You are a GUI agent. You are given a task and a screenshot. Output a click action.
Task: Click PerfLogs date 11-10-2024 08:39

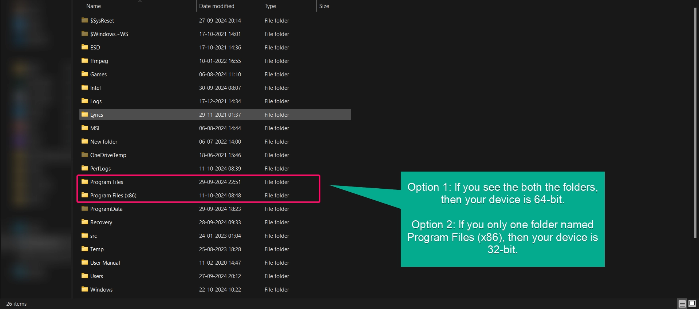coord(220,168)
